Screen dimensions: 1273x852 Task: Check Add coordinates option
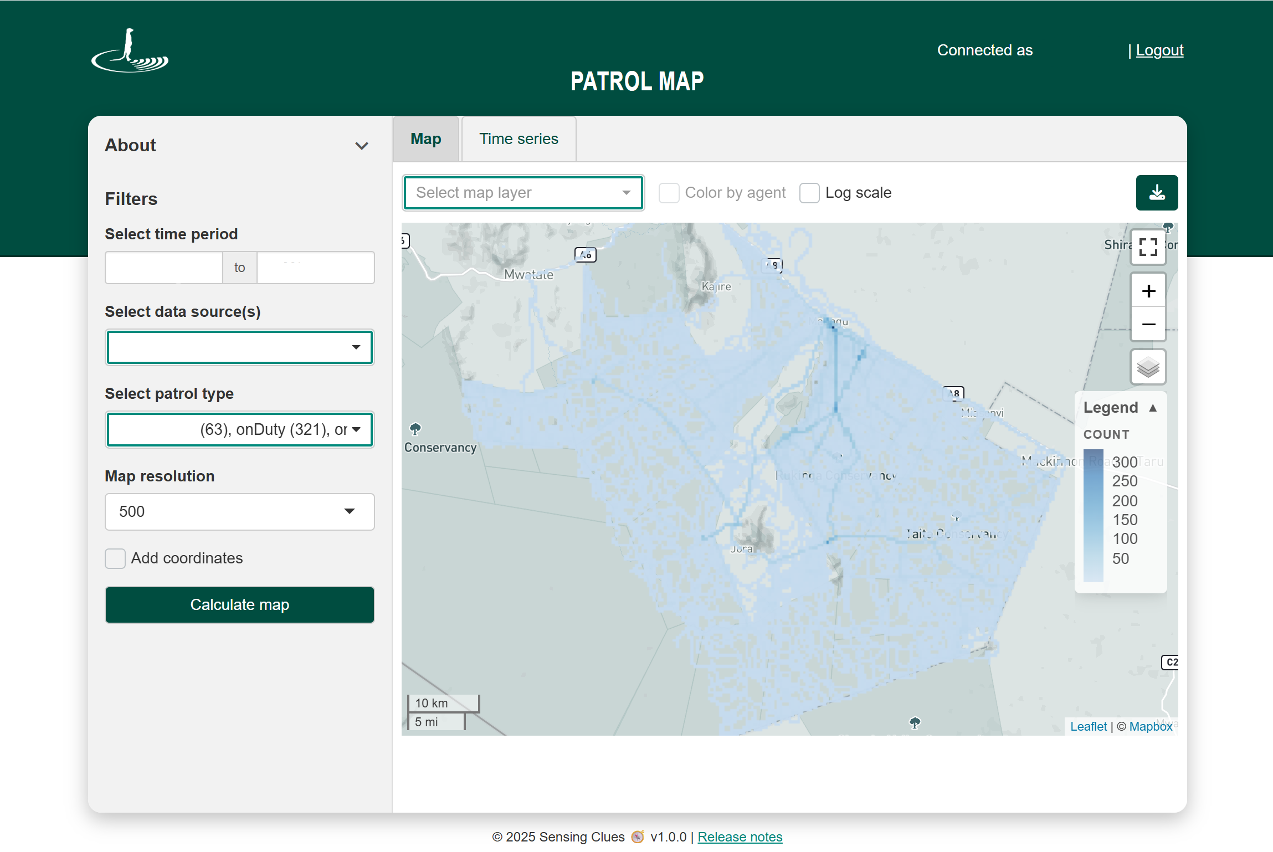[115, 558]
